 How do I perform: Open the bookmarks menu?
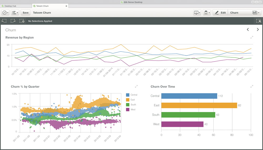tap(207, 12)
